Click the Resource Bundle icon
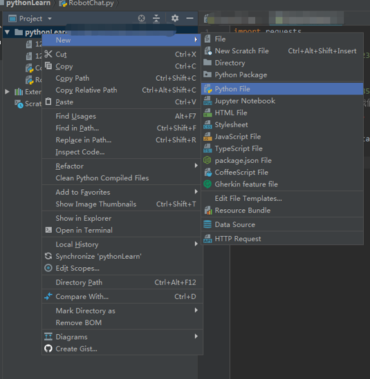Viewport: 370px width, 379px height. point(208,211)
